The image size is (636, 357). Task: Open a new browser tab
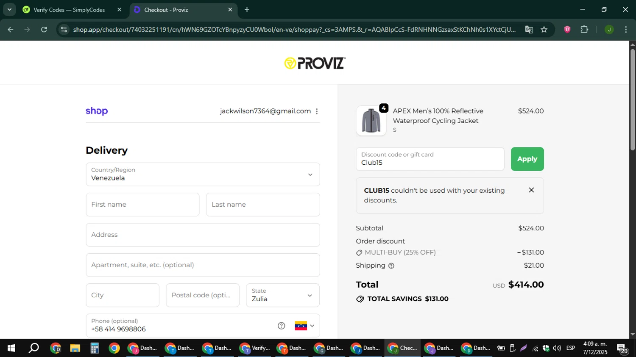[x=247, y=10]
